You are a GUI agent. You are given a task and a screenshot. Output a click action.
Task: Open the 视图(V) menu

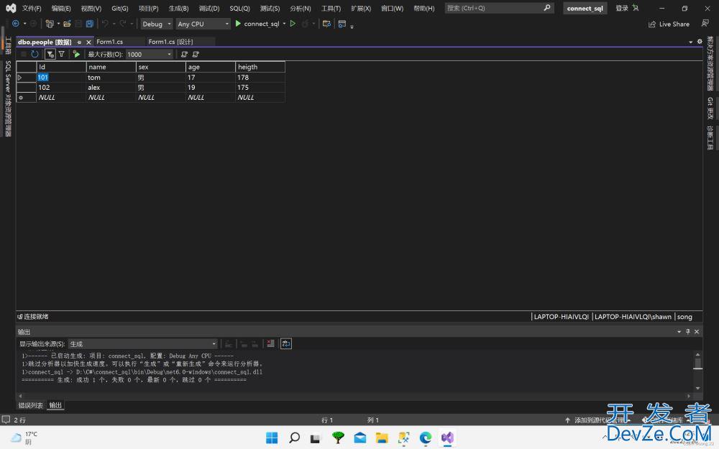[91, 8]
